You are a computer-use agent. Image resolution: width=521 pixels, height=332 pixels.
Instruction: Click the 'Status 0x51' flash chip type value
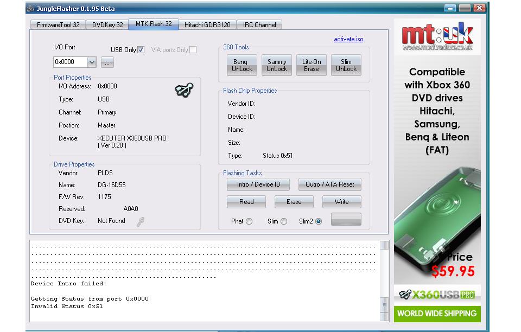point(277,156)
